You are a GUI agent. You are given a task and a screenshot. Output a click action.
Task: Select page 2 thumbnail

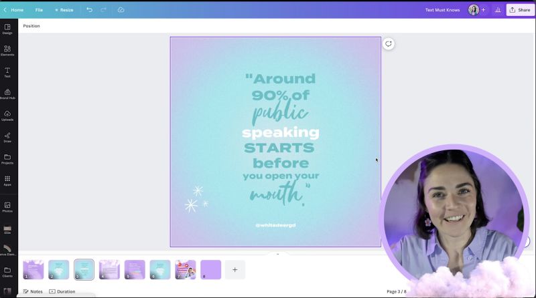click(58, 270)
